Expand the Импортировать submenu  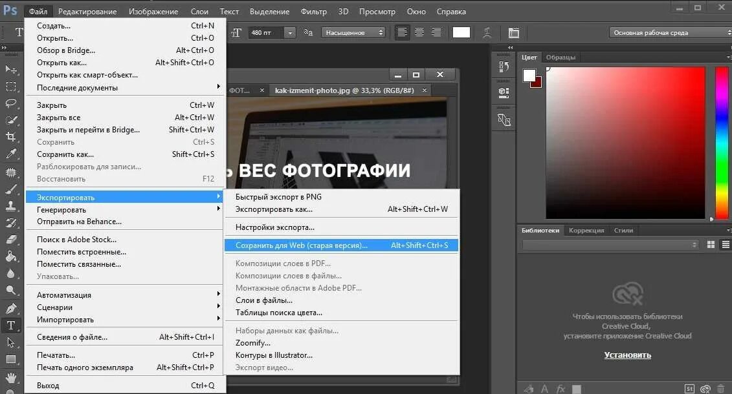point(125,320)
